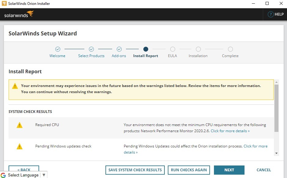This screenshot has width=287, height=178.
Task: Open Help via question mark icon
Action: click(x=270, y=14)
